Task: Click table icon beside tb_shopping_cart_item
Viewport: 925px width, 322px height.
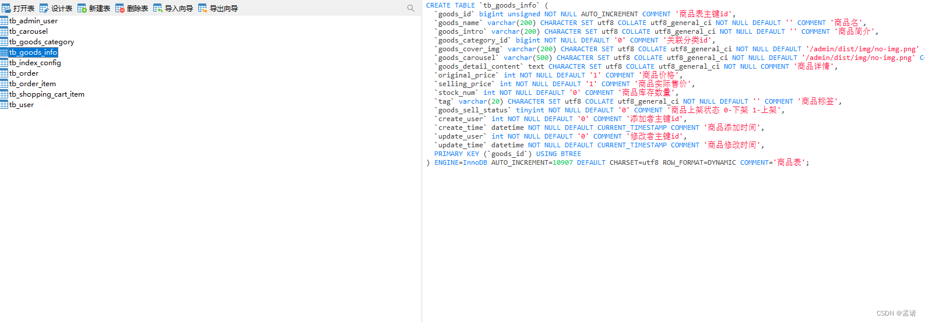Action: [x=4, y=94]
